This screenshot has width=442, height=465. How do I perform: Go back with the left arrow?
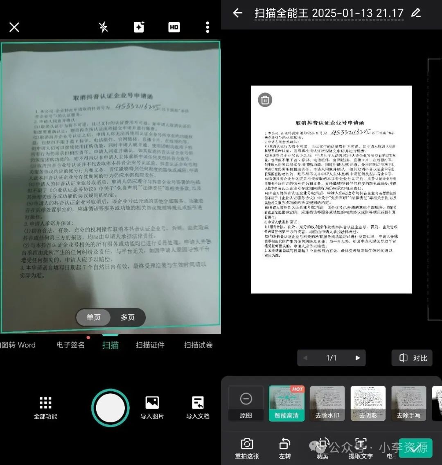pos(238,13)
